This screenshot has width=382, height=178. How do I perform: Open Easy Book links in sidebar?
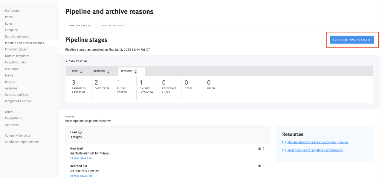click(x=16, y=63)
